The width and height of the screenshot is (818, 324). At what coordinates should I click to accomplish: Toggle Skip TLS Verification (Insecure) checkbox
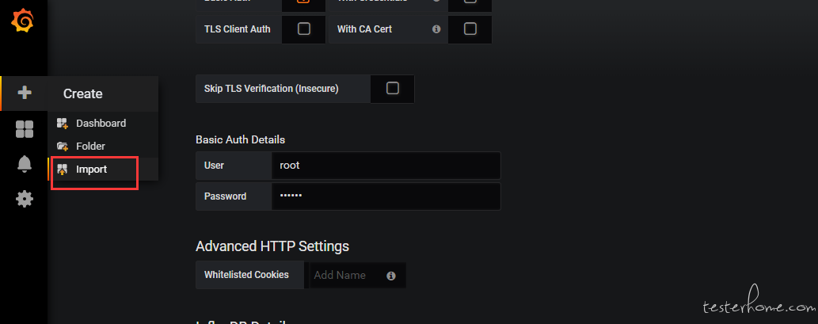[x=392, y=89]
